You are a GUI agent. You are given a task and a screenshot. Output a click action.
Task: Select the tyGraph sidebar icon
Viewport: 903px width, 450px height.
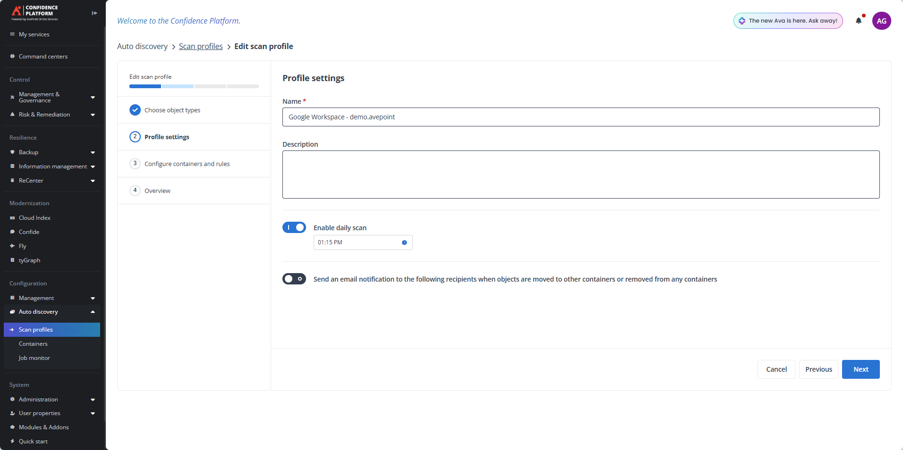12,260
